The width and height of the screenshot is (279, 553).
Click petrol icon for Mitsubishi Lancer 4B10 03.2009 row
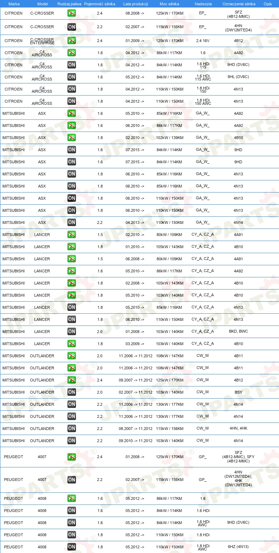pyautogui.click(x=72, y=344)
